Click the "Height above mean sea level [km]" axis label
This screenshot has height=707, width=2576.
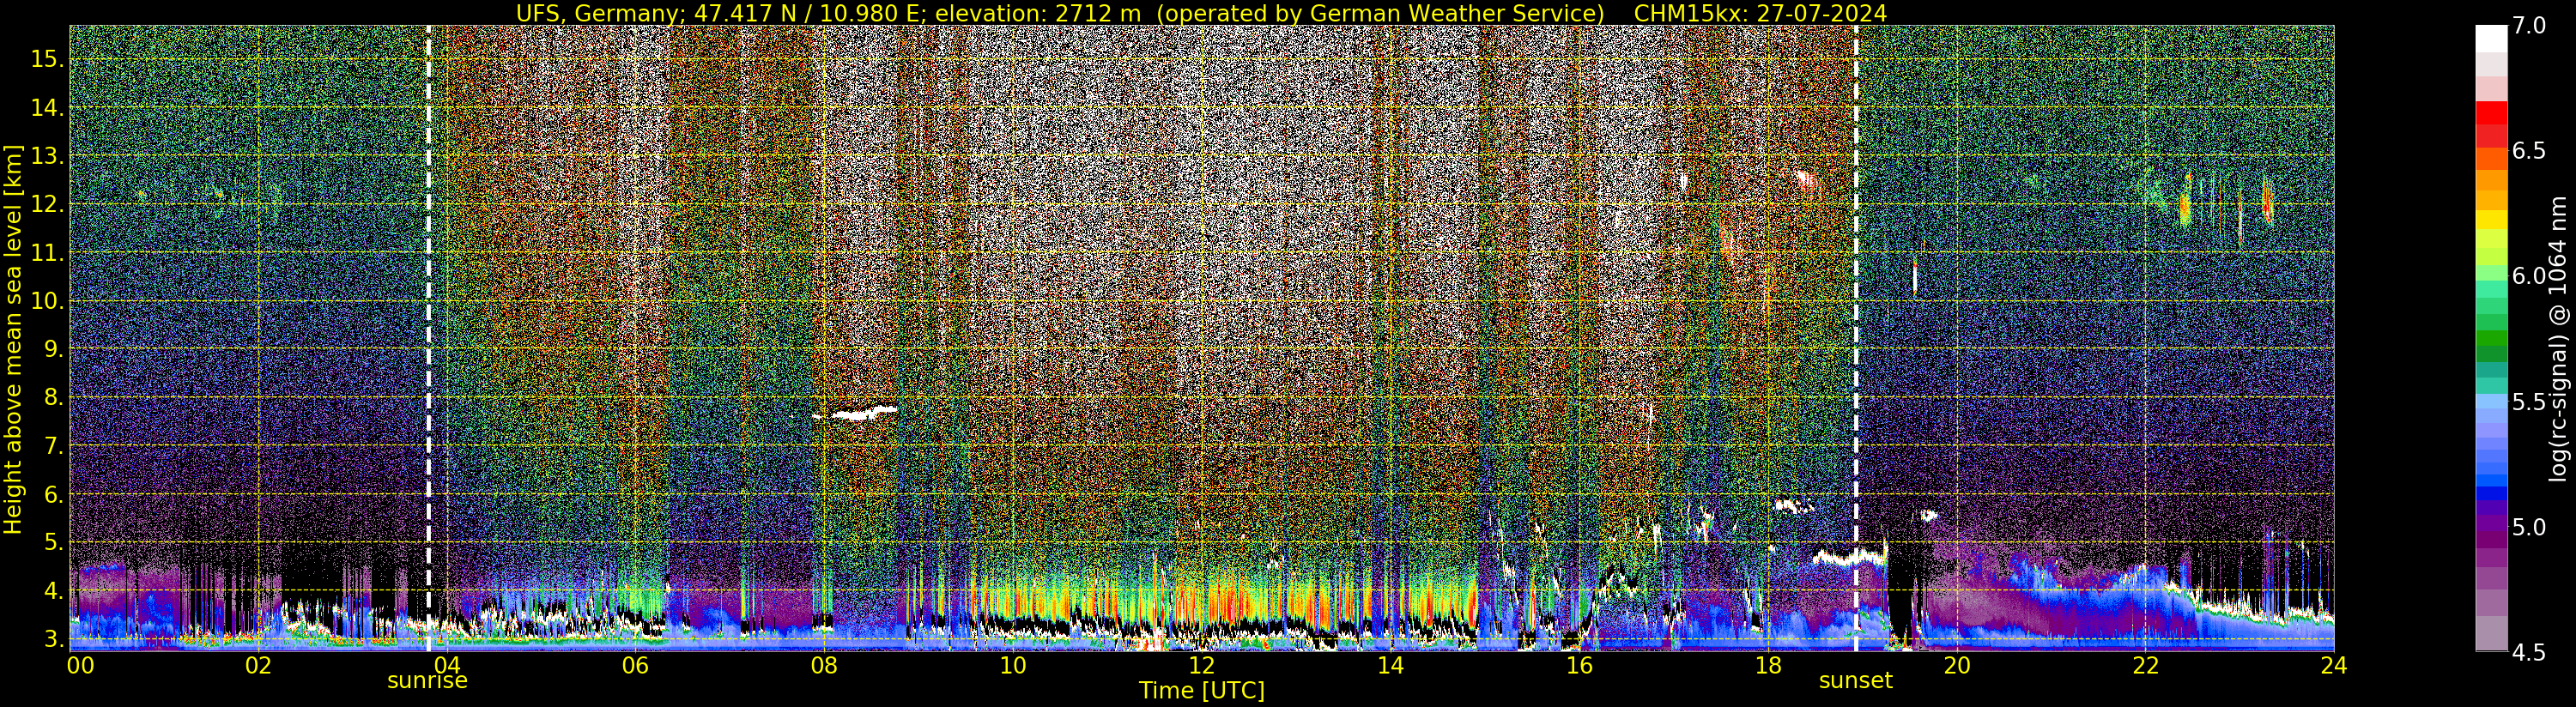[13, 340]
